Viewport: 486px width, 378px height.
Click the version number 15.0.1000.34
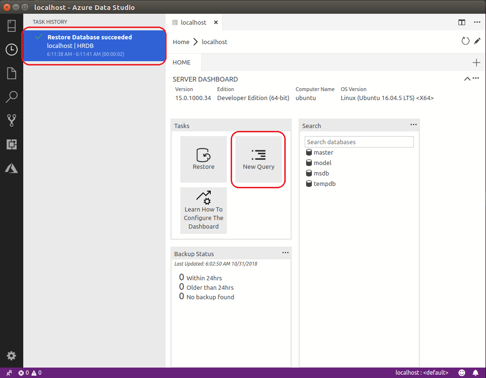point(193,98)
